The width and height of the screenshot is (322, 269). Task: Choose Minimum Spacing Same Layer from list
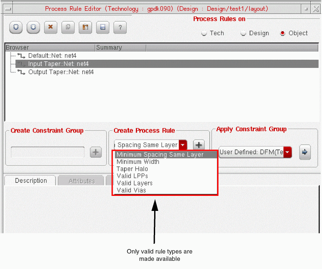(x=166, y=154)
